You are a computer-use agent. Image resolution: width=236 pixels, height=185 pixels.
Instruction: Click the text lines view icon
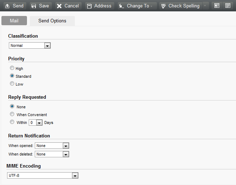pyautogui.click(x=227, y=6)
